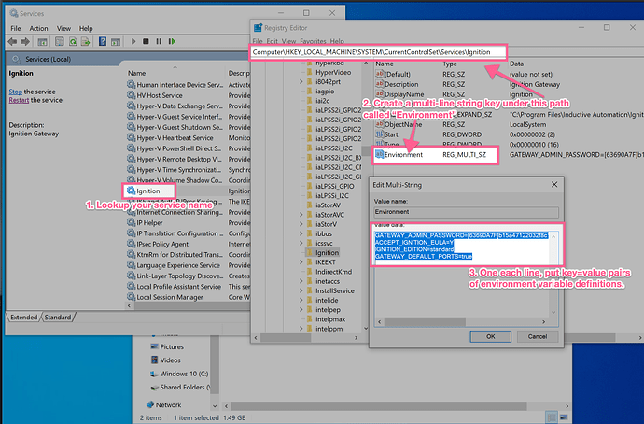Select the Ignition service in Services list
644x424 pixels.
click(x=148, y=191)
